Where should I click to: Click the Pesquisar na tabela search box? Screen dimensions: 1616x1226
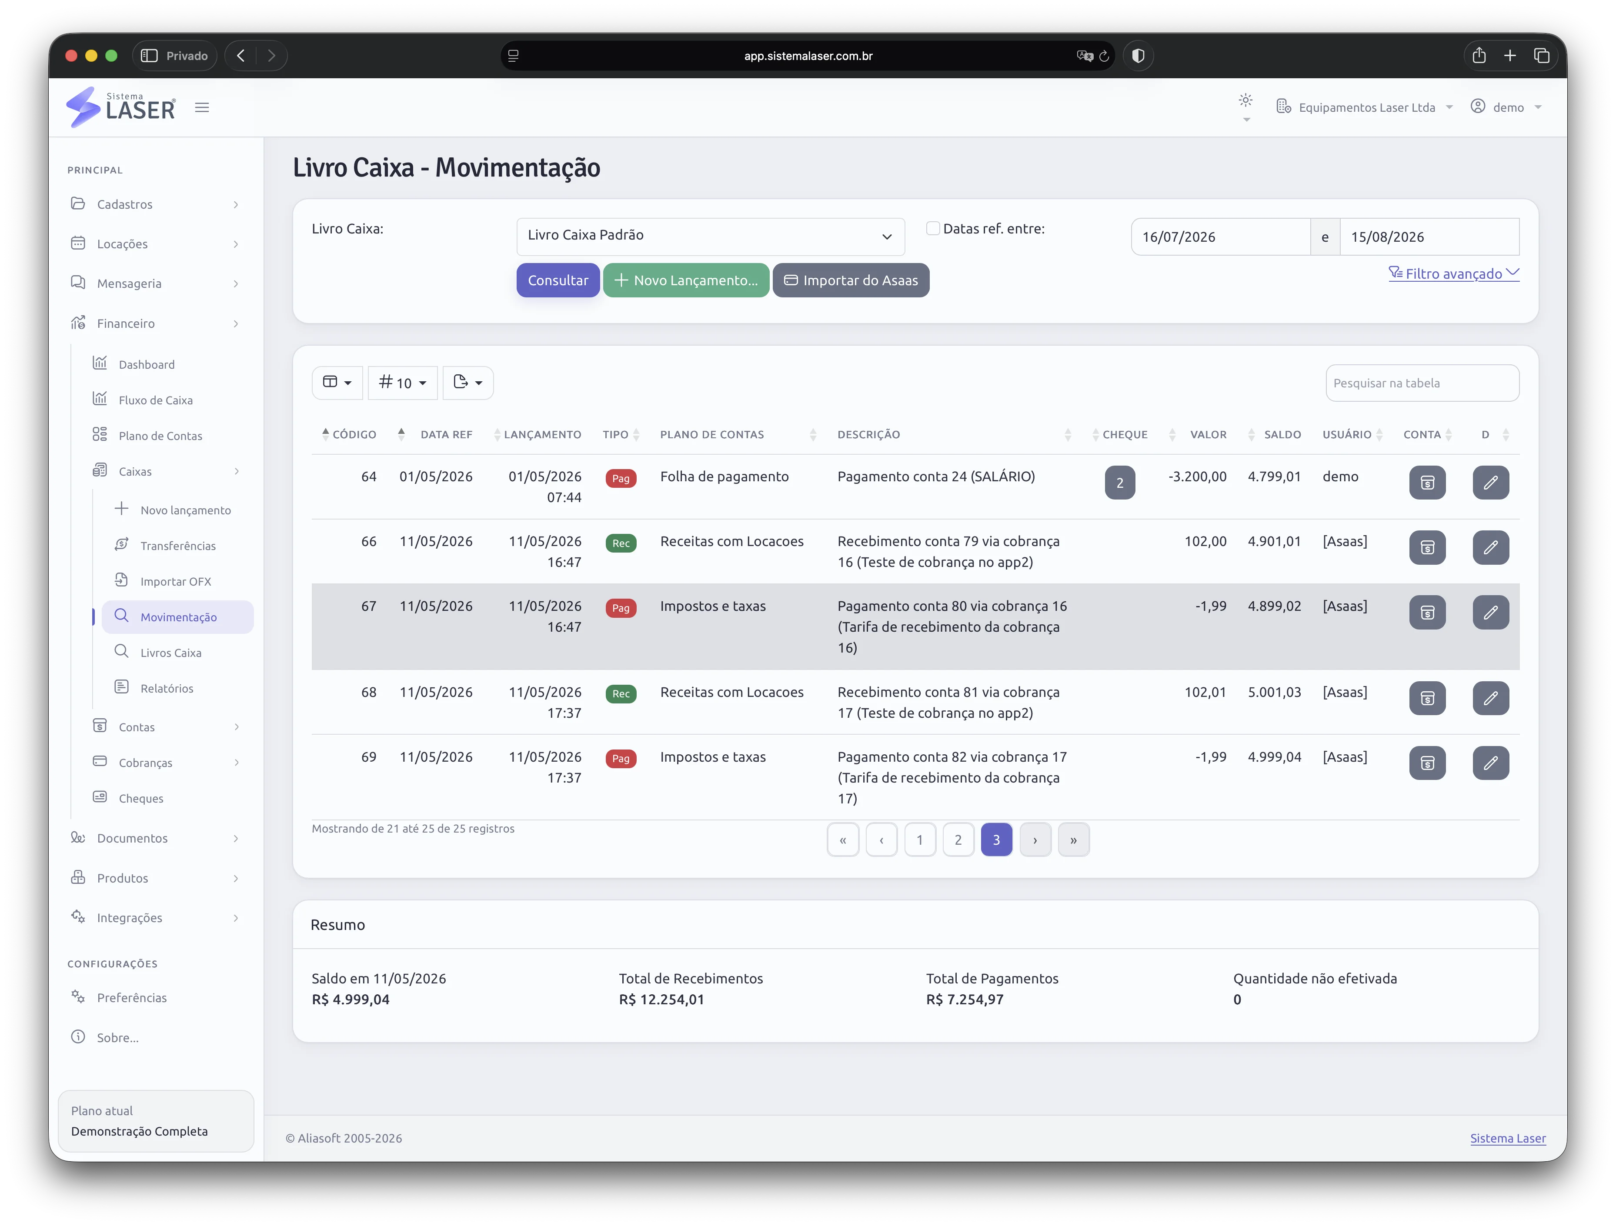point(1422,383)
